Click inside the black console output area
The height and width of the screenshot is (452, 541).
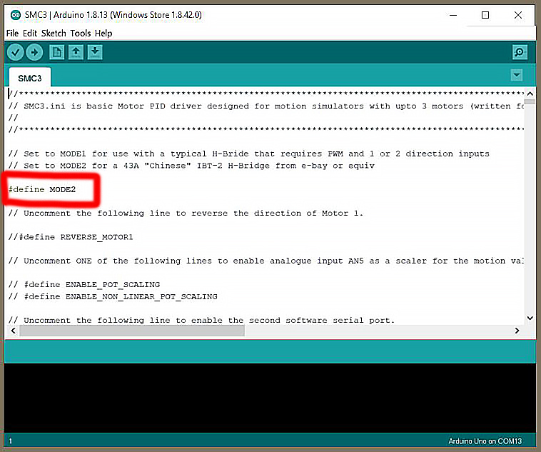[x=270, y=398]
